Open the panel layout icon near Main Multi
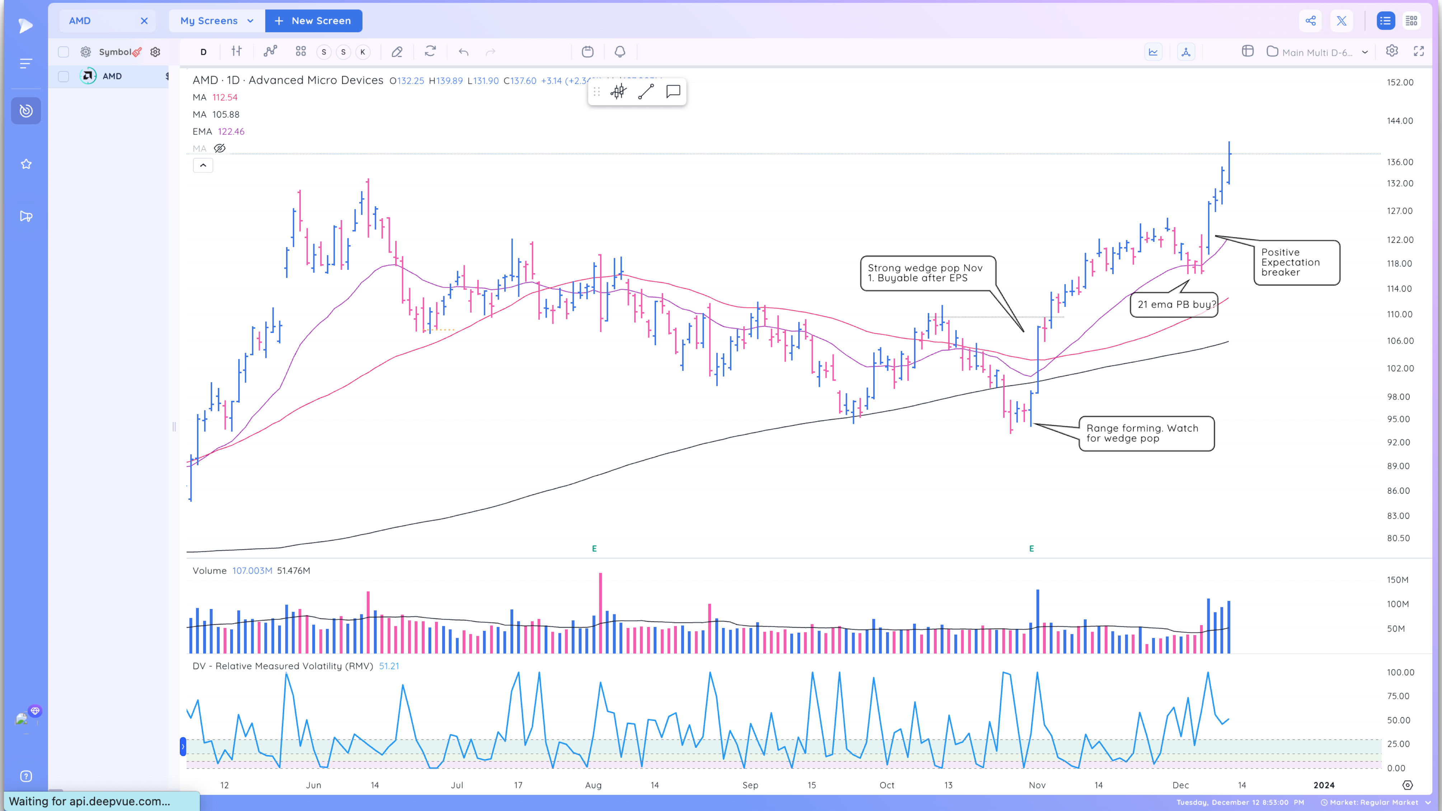Image resolution: width=1442 pixels, height=811 pixels. point(1248,51)
